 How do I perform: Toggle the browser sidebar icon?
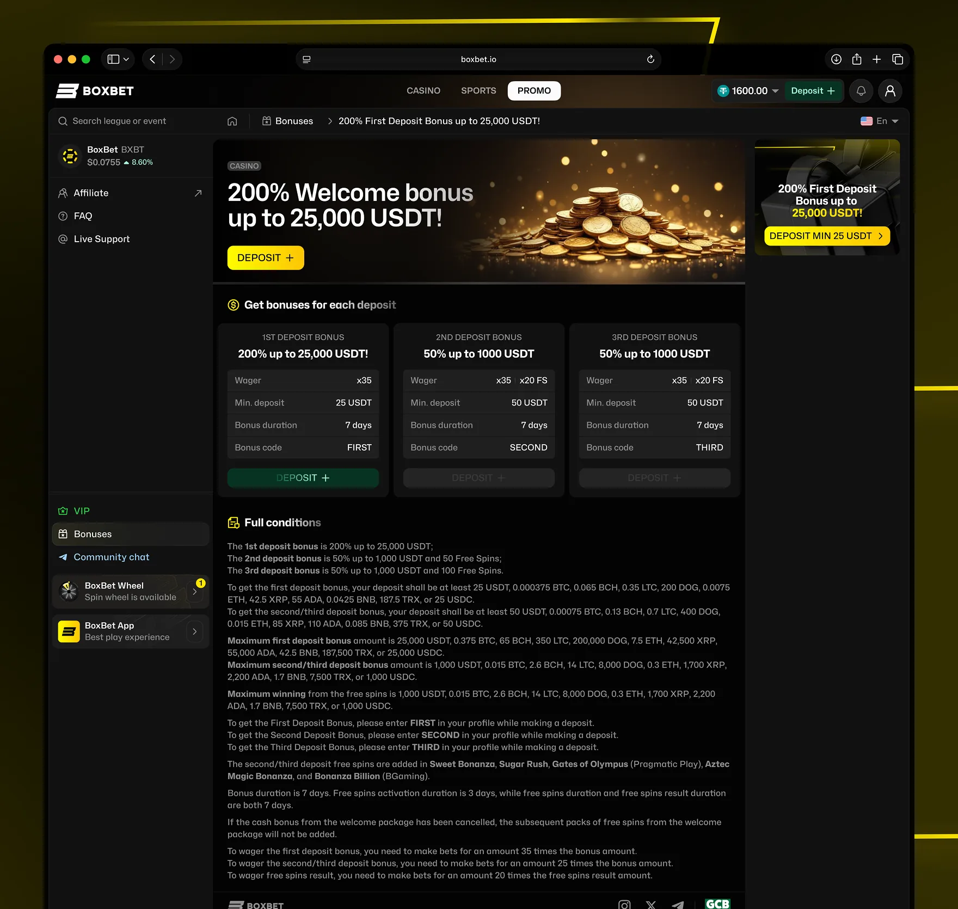tap(113, 59)
